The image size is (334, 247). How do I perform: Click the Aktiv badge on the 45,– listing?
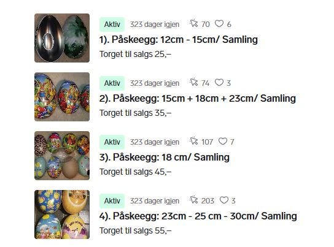(112, 142)
